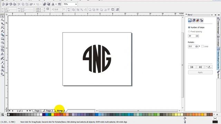
Task: Open the zoom level dropdown showing 75%
Action: (x=76, y=4)
